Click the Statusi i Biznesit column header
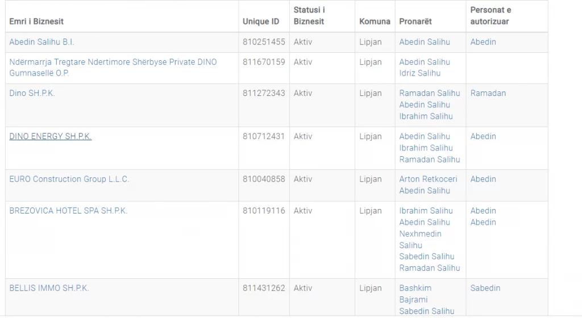The image size is (582, 318). tap(309, 16)
